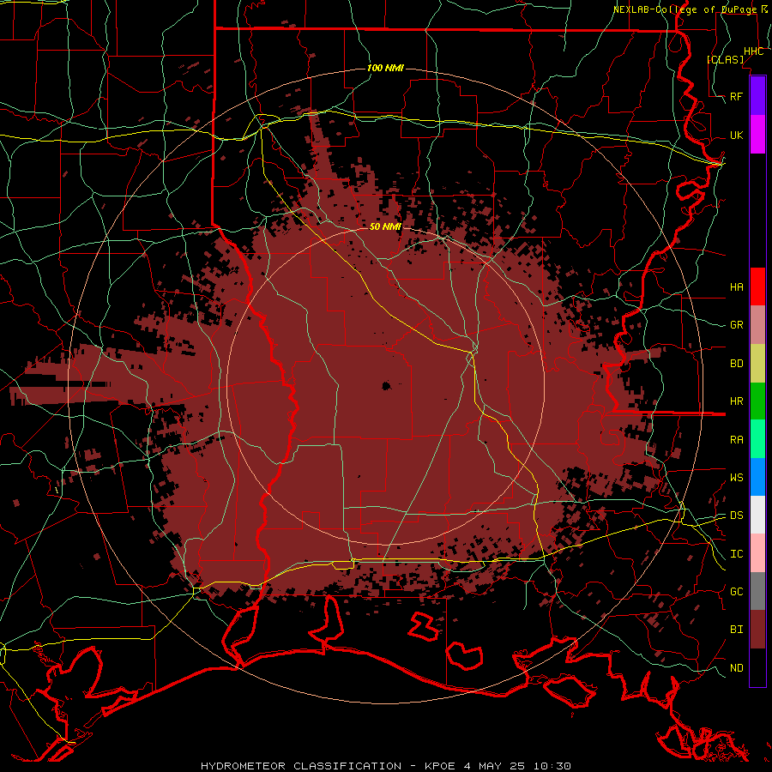This screenshot has height=772, width=772.
Task: Select the IC light pink legend swatch
Action: coord(757,553)
